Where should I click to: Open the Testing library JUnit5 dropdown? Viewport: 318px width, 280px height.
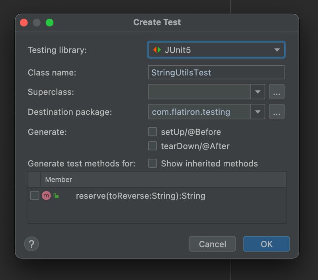[216, 50]
